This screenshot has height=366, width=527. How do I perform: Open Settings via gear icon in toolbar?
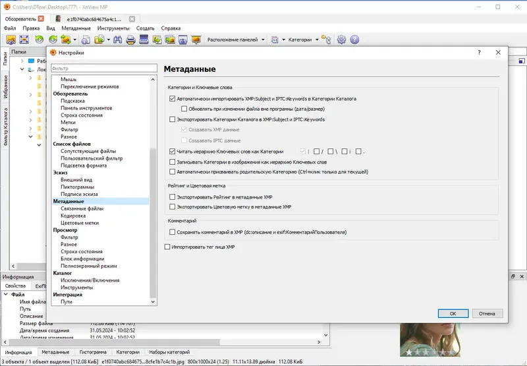point(341,40)
